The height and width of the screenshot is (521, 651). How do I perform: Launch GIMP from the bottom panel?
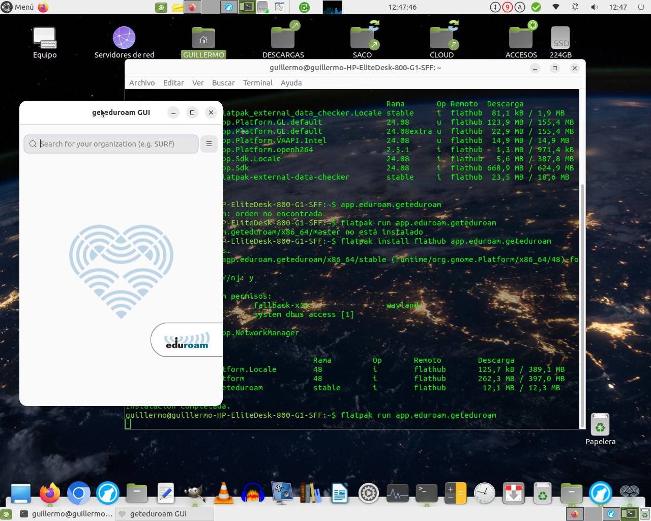194,493
